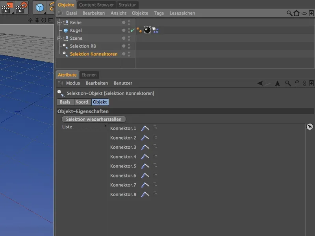Viewport: 315px width, 236px height.
Task: Click the Attribute Manager back arrow
Action: [x=260, y=83]
